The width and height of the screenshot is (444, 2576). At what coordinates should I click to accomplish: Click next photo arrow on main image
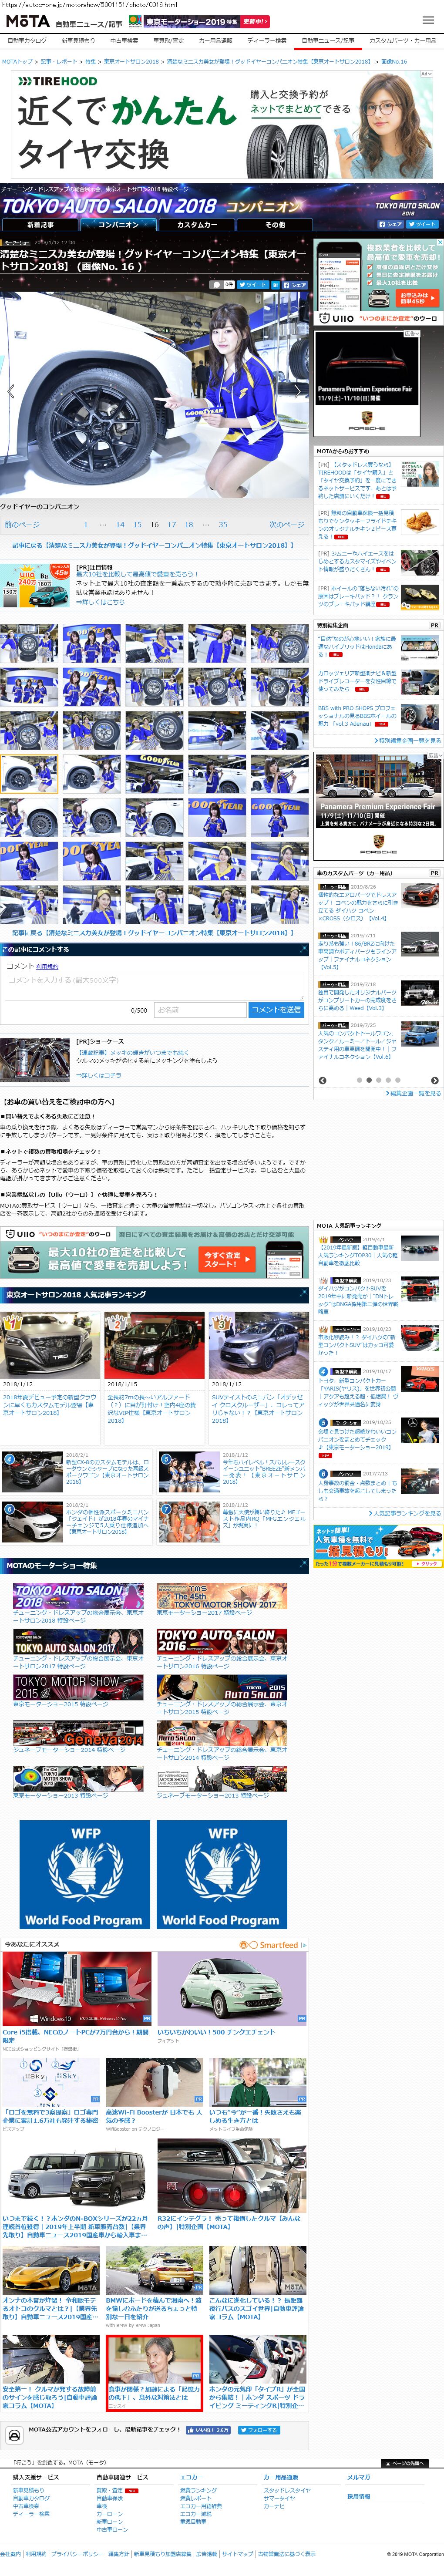pos(299,391)
